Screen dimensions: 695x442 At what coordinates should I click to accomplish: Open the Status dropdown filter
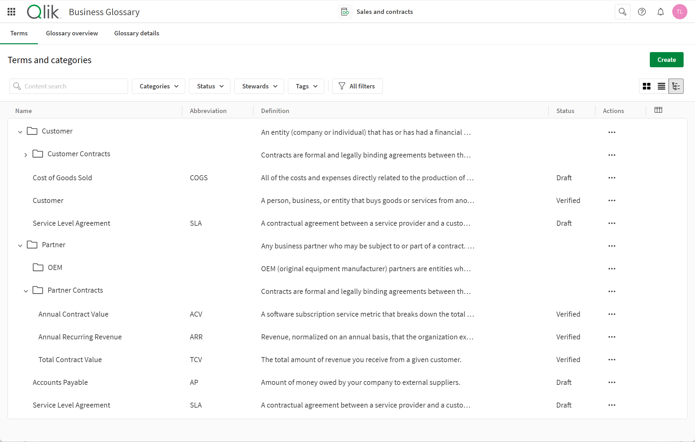pyautogui.click(x=210, y=86)
